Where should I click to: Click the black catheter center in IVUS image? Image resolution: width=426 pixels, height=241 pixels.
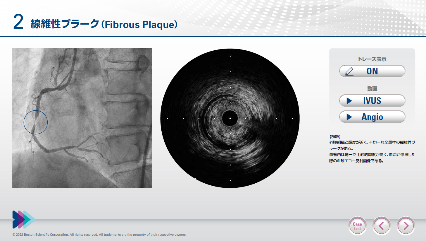[230, 118]
